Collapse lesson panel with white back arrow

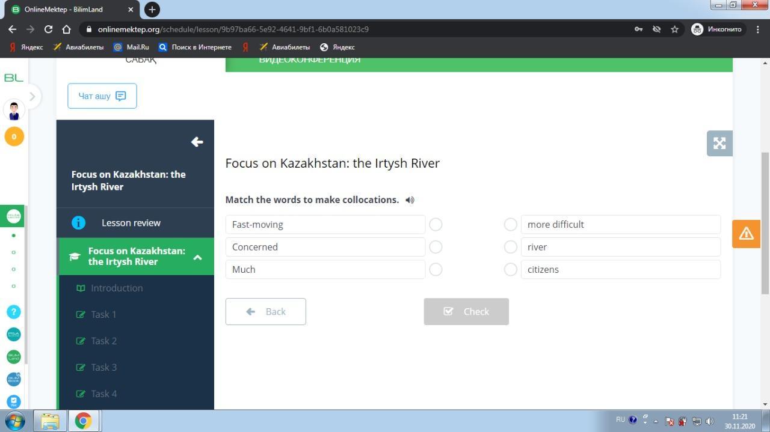click(x=197, y=142)
